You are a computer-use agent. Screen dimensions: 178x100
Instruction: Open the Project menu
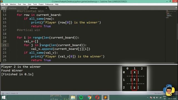tap(41, 4)
